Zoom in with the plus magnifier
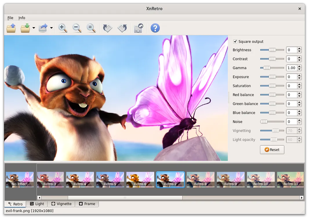309x219 pixels. click(x=63, y=28)
